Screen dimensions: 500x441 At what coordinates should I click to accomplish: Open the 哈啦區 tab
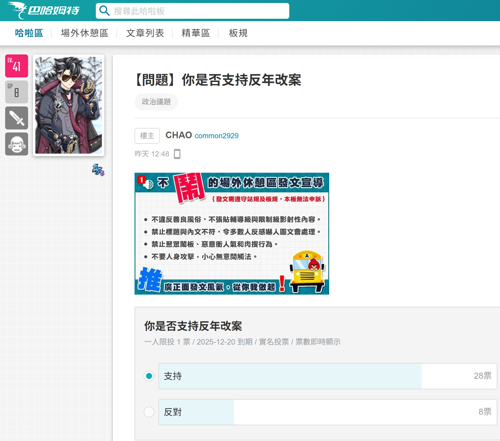point(29,33)
